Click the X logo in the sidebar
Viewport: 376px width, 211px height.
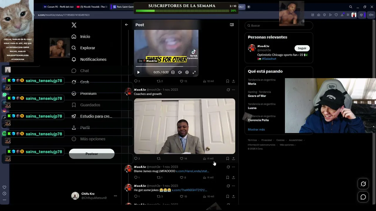74,25
